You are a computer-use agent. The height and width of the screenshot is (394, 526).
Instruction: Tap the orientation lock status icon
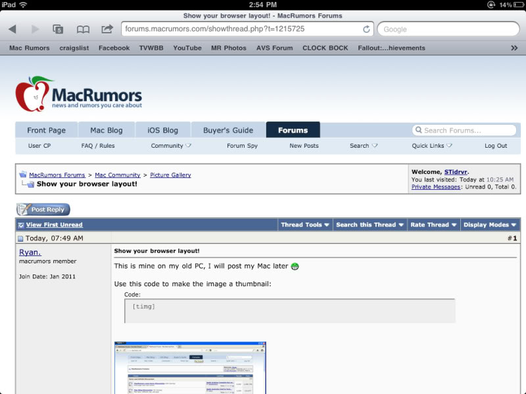[490, 5]
